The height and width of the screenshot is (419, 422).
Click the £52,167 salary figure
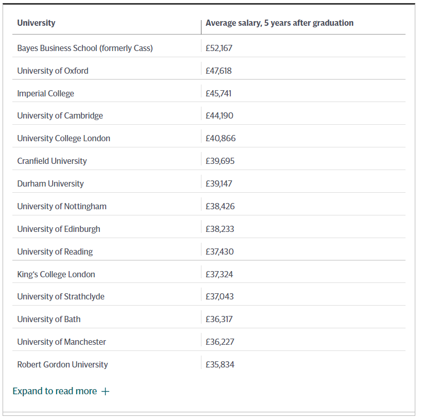[219, 48]
